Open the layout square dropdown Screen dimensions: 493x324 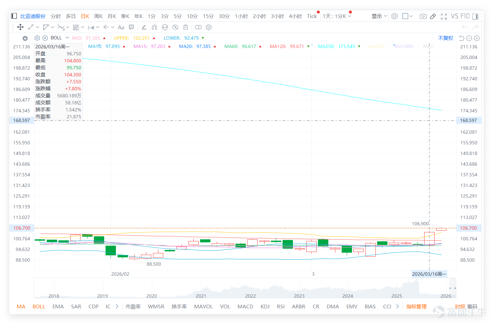click(407, 16)
